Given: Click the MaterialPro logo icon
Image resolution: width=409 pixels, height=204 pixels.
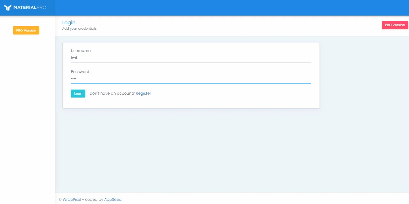Looking at the screenshot, I should coord(8,8).
